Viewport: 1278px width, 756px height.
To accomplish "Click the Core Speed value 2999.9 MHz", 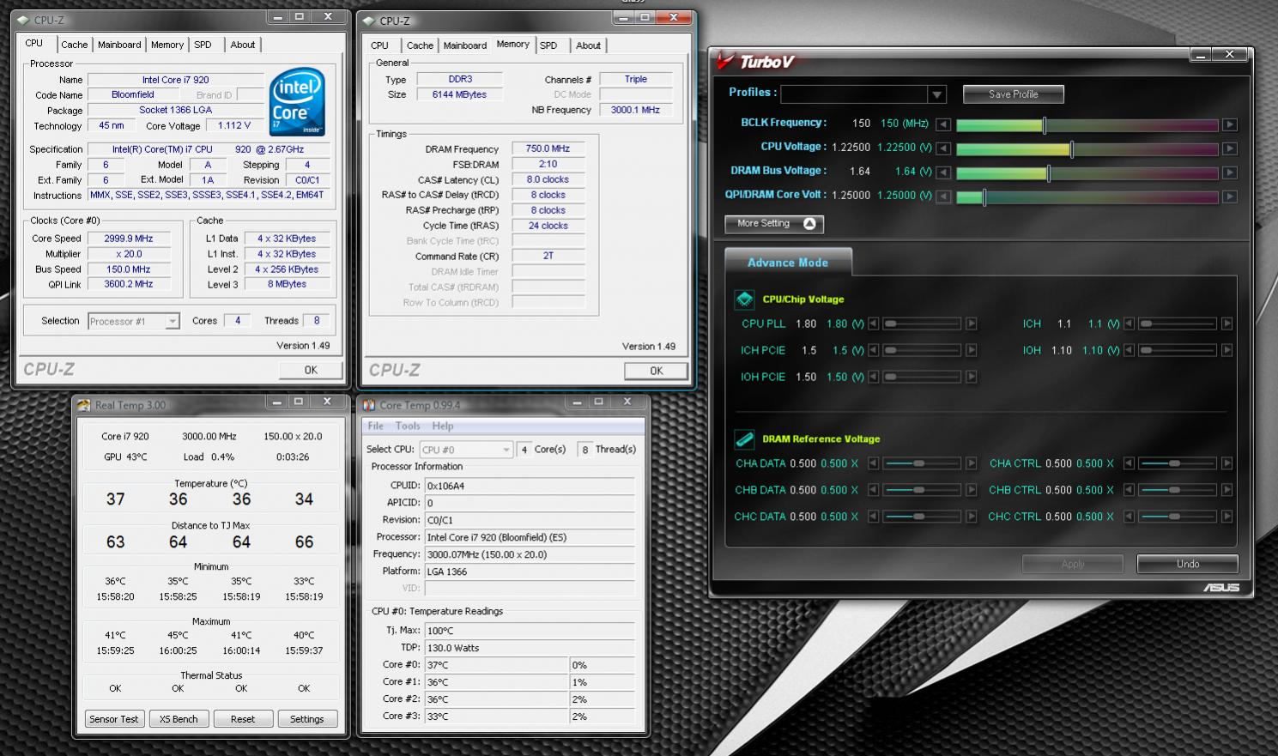I will tap(129, 239).
